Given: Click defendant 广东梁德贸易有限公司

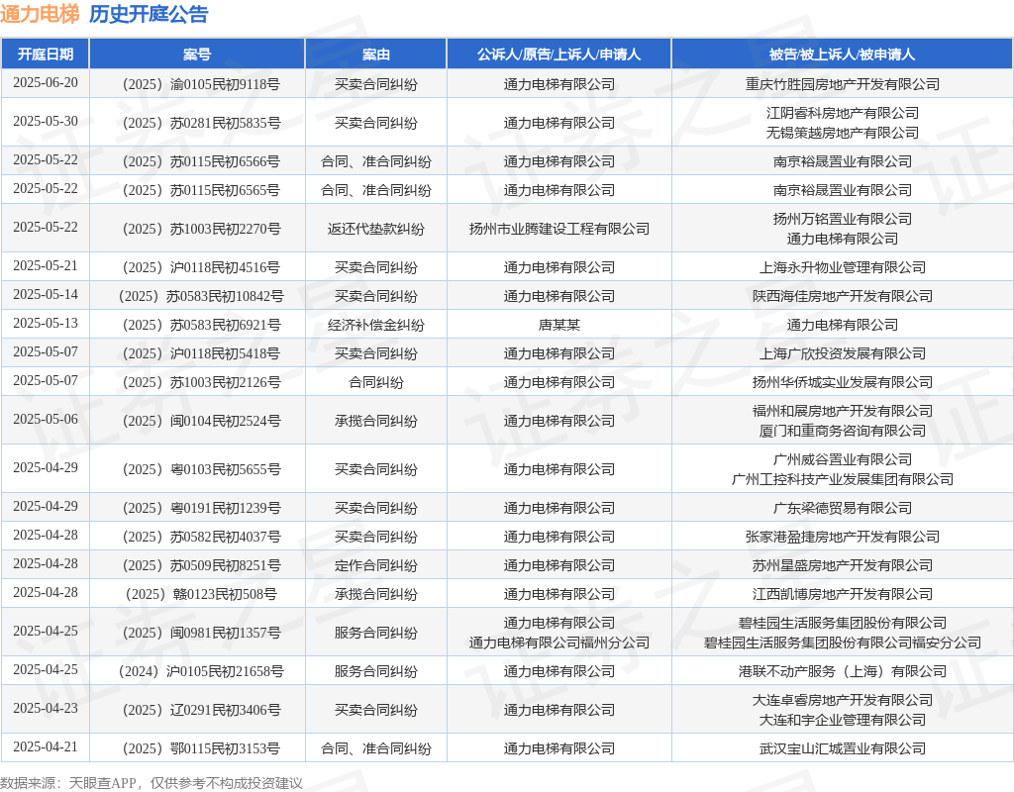Looking at the screenshot, I should [x=842, y=508].
